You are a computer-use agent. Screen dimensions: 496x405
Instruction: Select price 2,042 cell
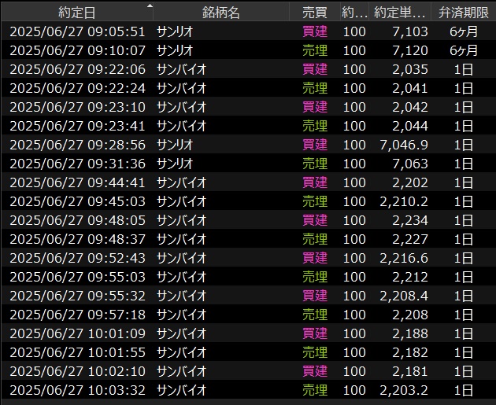(410, 107)
